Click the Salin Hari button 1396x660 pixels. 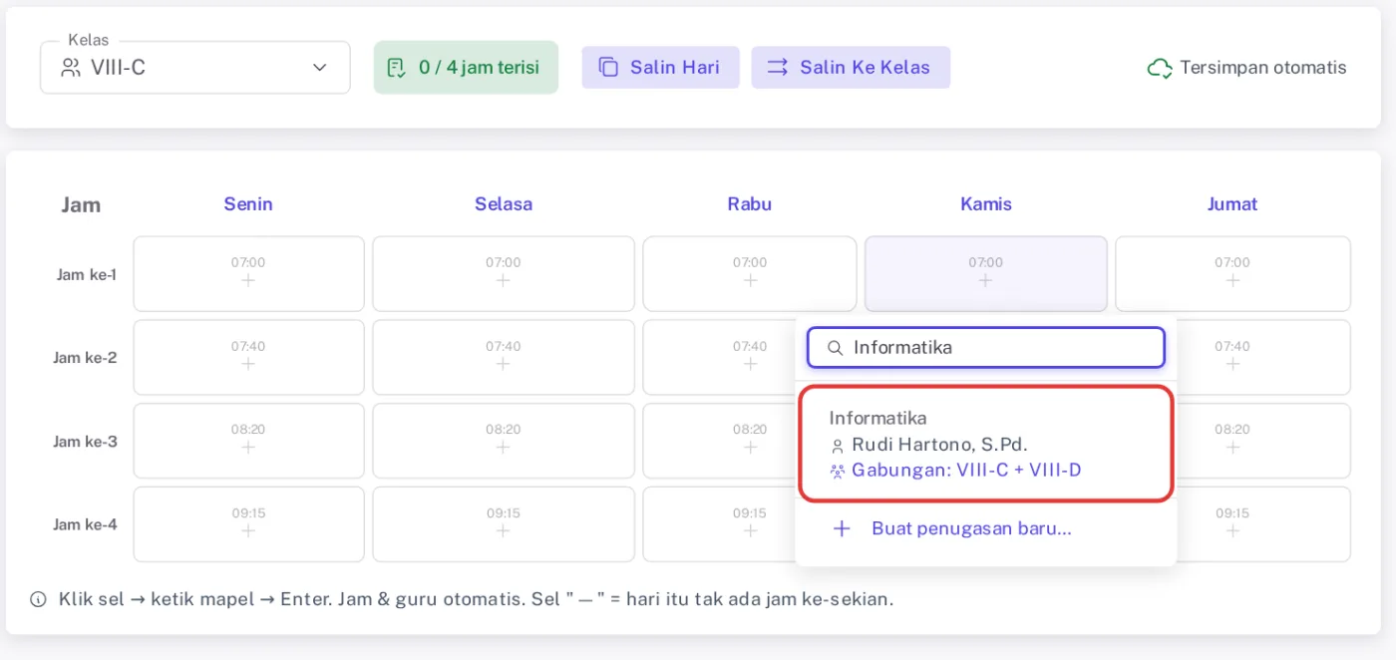(x=660, y=68)
